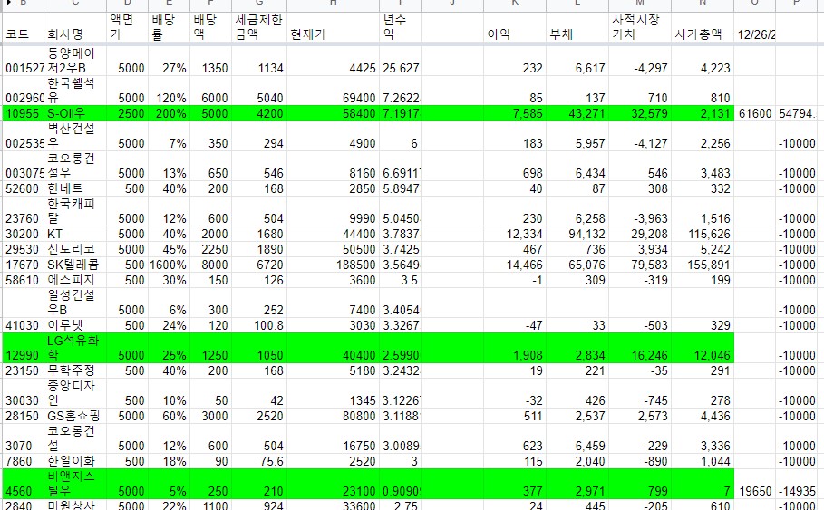
Task: Select the KT company cell
Action: click(75, 235)
